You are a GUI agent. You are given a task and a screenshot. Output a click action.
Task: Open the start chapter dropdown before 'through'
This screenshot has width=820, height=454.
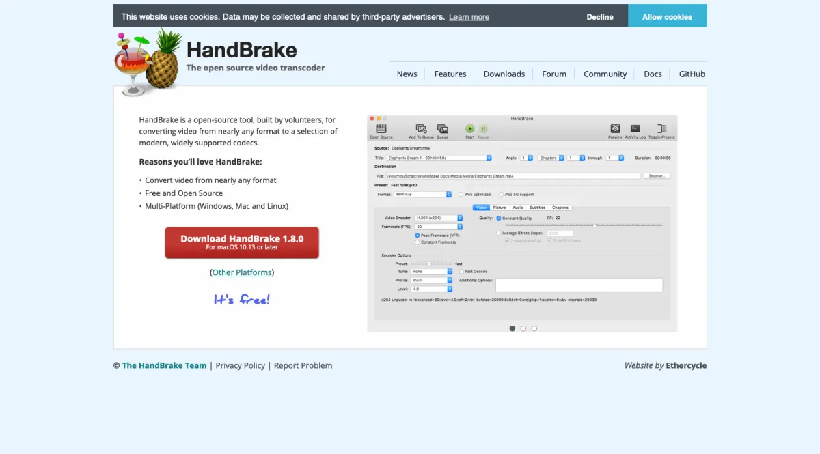[x=576, y=158]
